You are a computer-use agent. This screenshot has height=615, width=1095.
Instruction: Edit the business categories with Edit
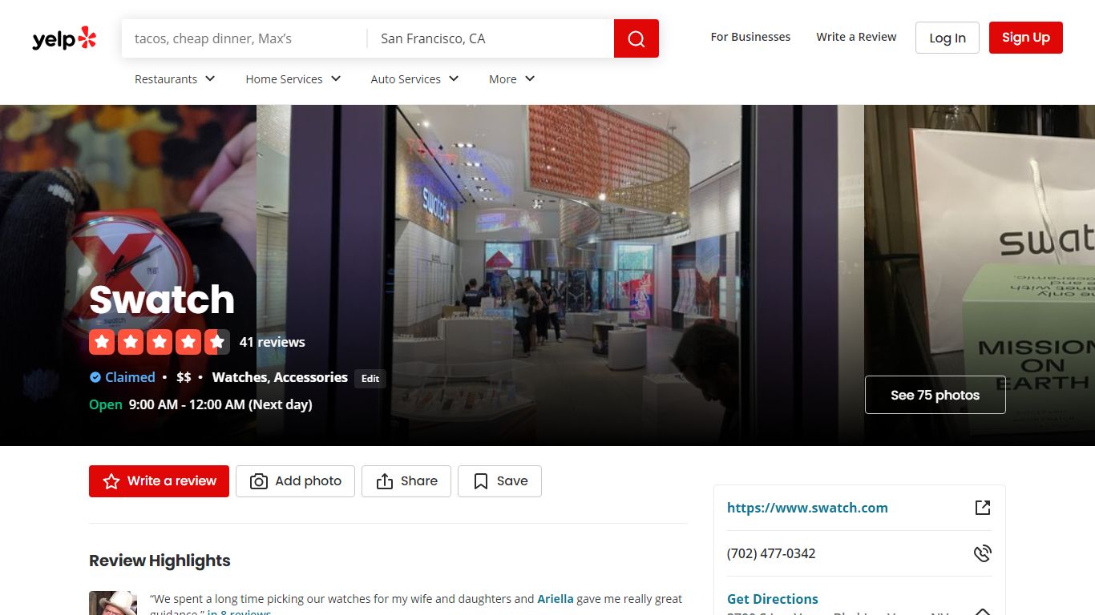click(370, 379)
